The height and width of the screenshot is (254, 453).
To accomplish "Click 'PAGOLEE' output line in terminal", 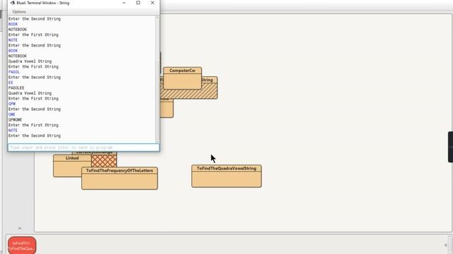I will (x=16, y=87).
